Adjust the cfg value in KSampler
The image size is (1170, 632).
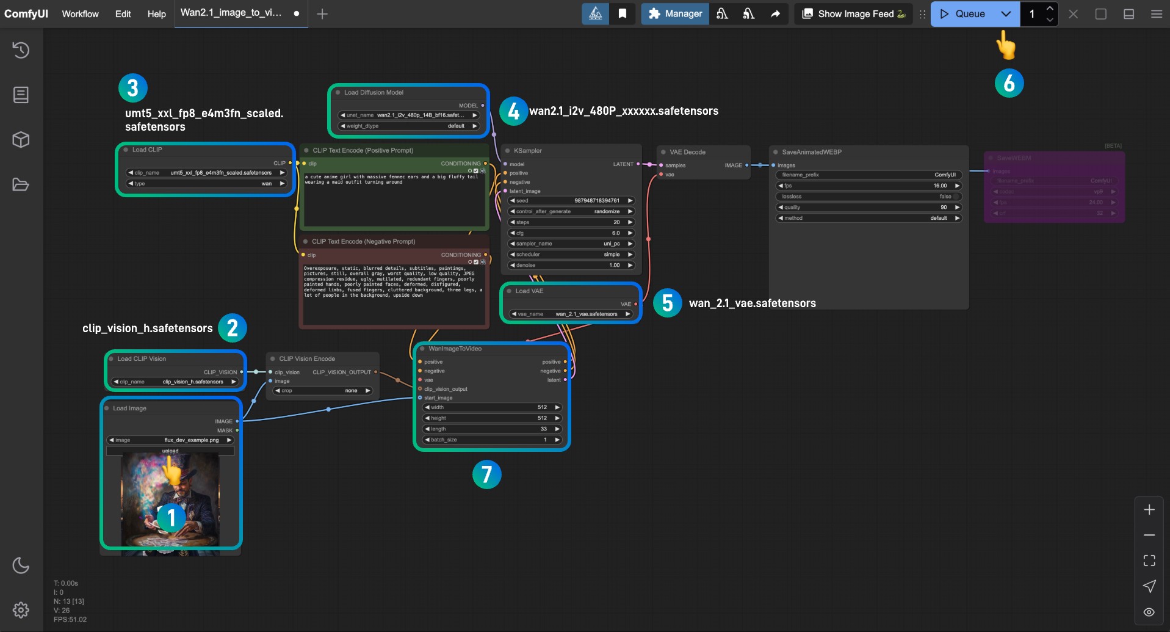(571, 233)
